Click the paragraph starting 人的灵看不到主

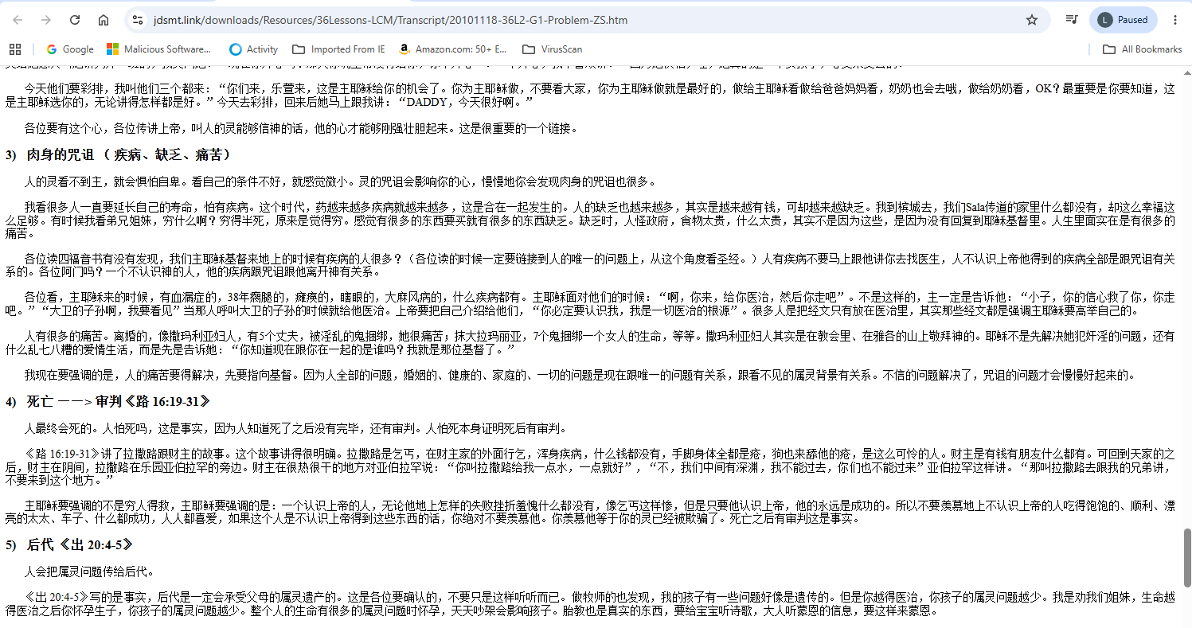(x=340, y=181)
